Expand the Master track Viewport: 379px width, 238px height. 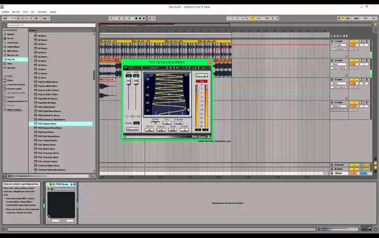332,173
